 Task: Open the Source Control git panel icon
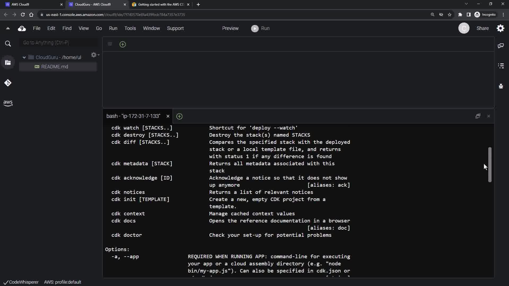(8, 83)
